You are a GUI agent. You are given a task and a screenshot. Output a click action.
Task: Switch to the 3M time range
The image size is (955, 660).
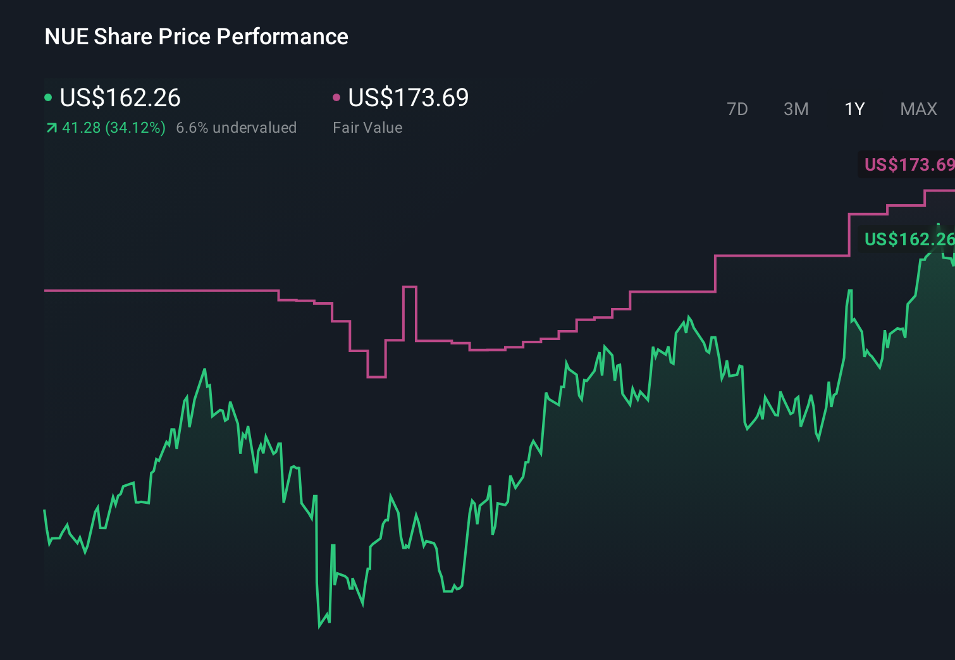click(x=796, y=109)
